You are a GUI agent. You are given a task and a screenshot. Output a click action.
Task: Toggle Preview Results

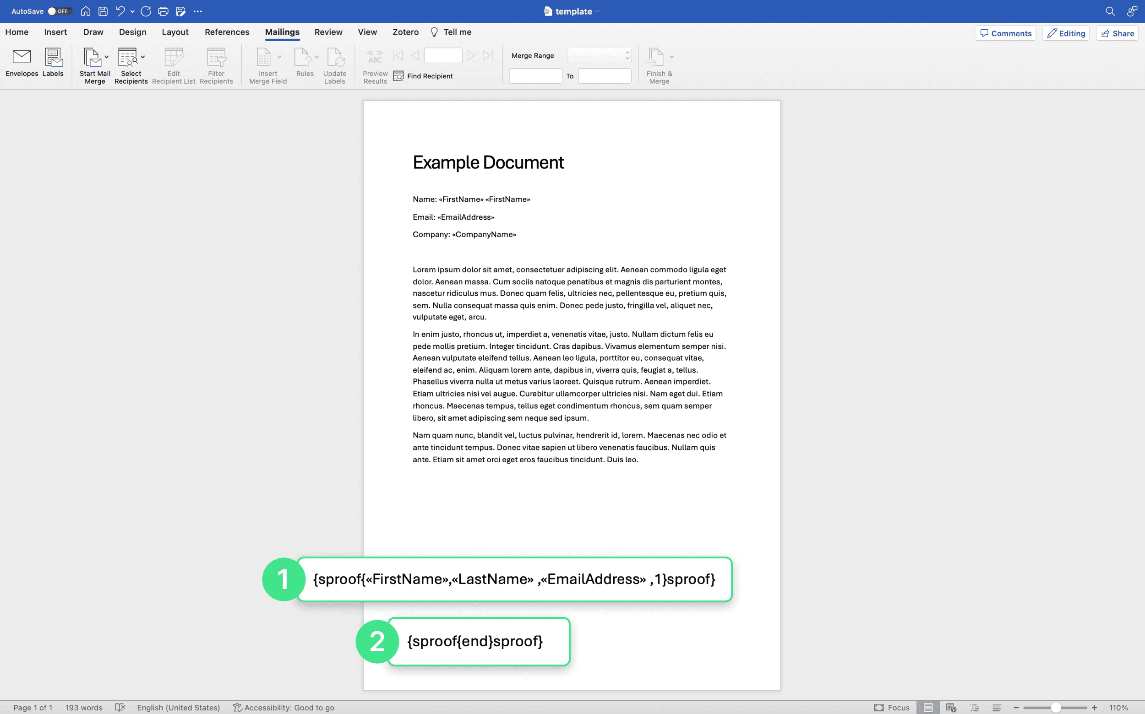click(375, 65)
